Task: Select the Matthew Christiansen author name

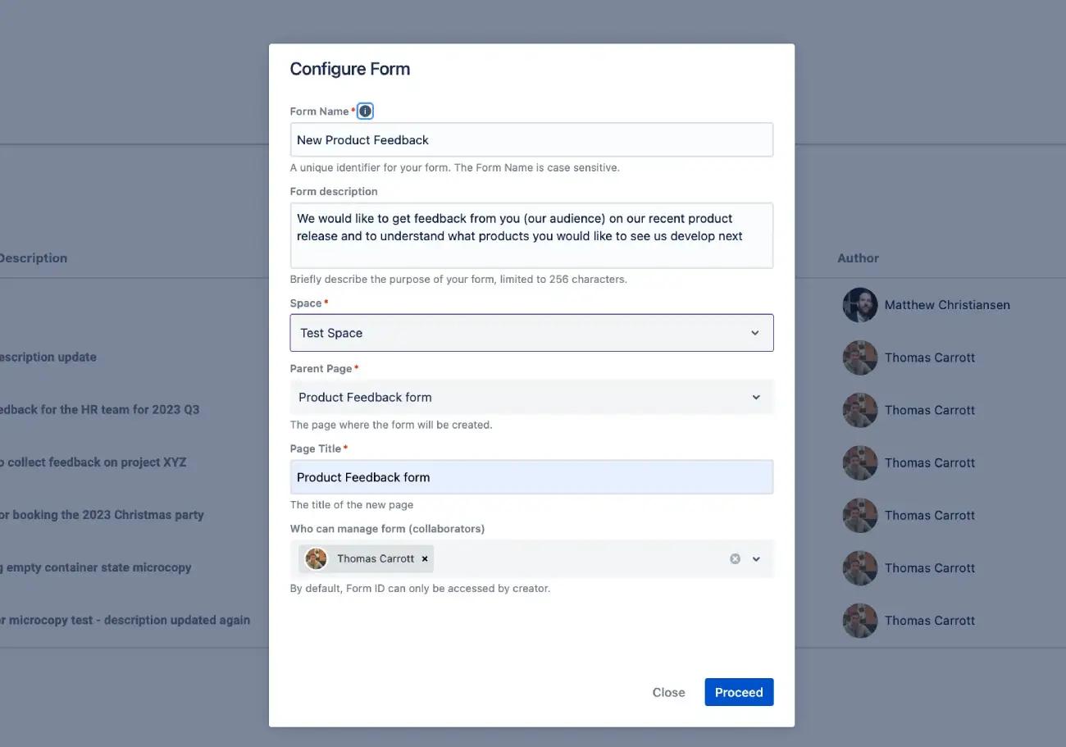Action: (x=947, y=305)
